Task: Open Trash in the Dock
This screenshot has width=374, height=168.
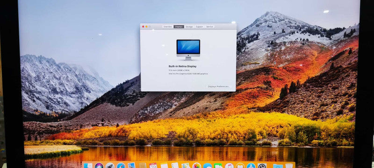Action: [288, 166]
